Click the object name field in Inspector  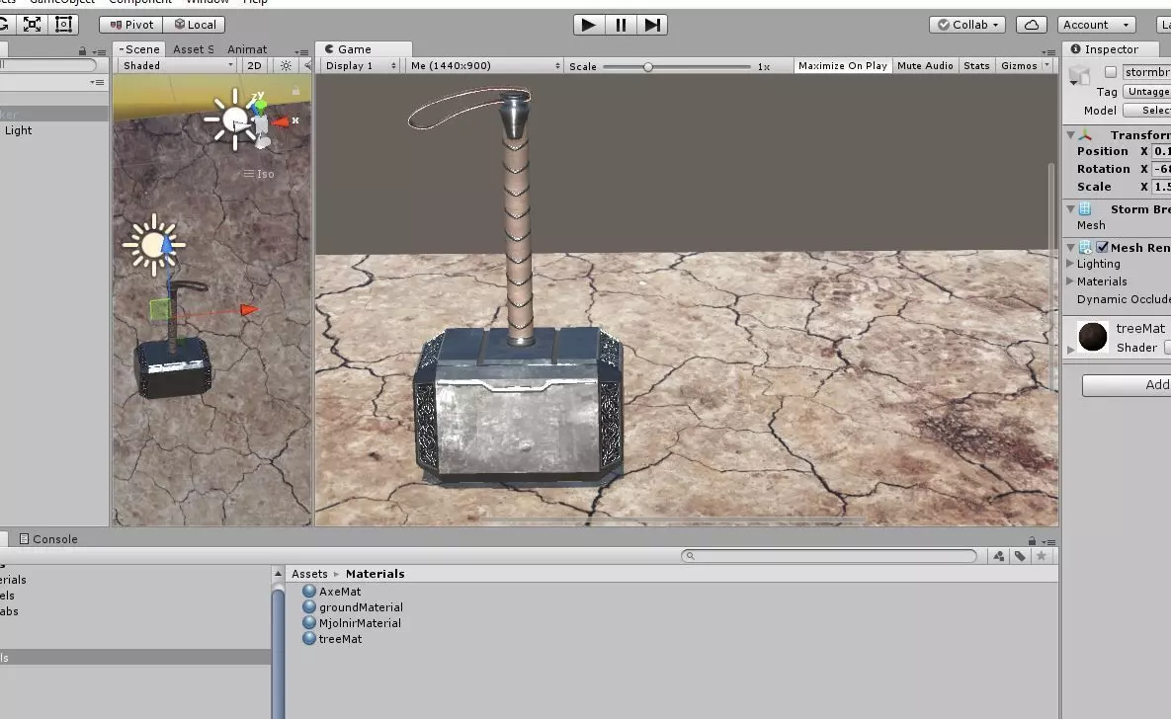coord(1146,72)
